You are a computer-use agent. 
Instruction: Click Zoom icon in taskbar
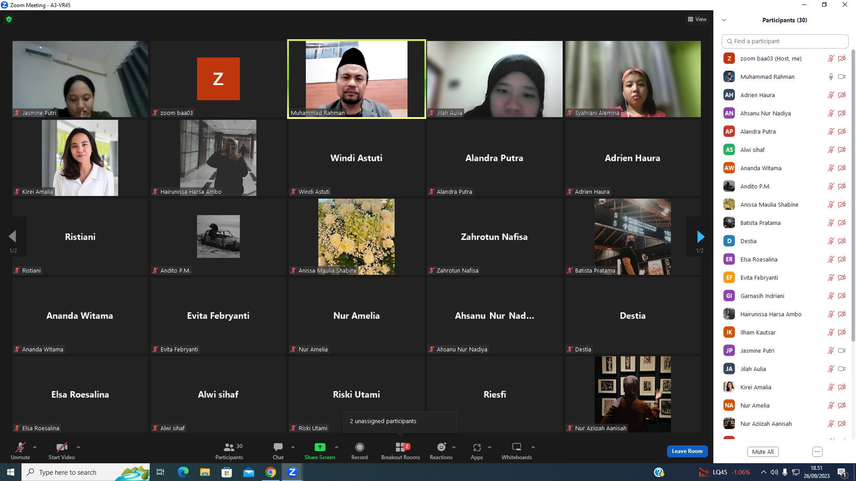pos(292,472)
